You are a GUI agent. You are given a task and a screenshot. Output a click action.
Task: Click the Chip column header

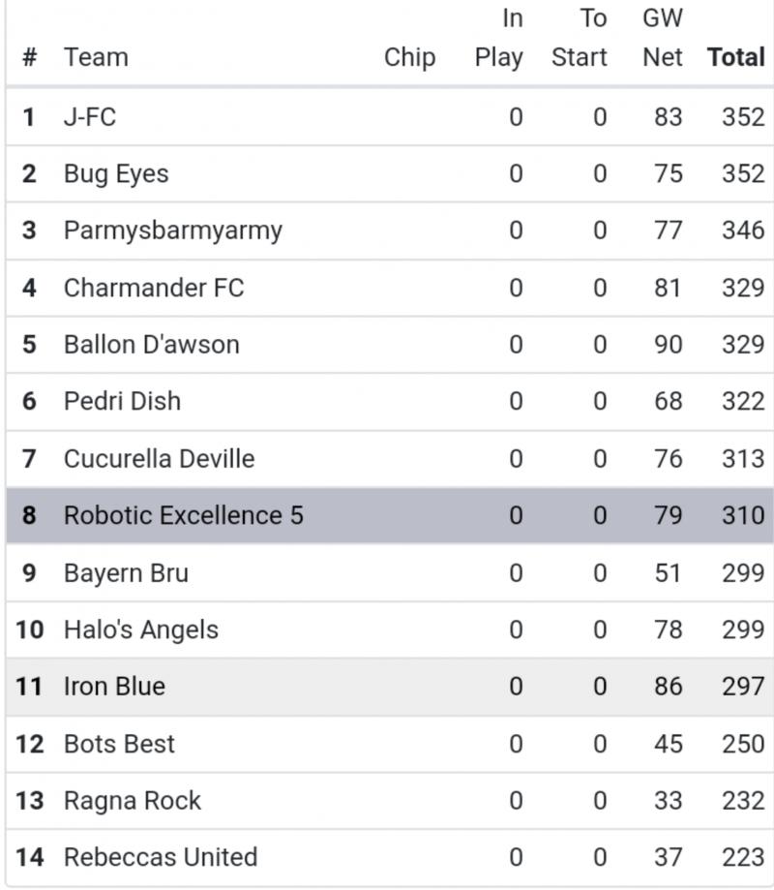(409, 57)
